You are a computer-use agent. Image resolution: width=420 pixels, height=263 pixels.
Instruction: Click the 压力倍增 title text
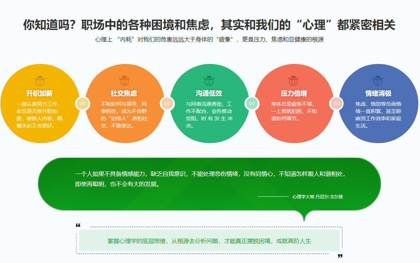point(294,93)
